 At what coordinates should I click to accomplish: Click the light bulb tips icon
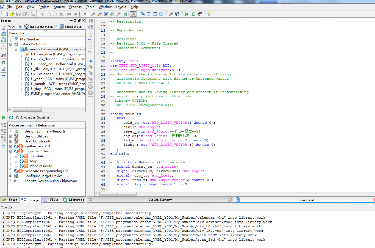[x=209, y=14]
